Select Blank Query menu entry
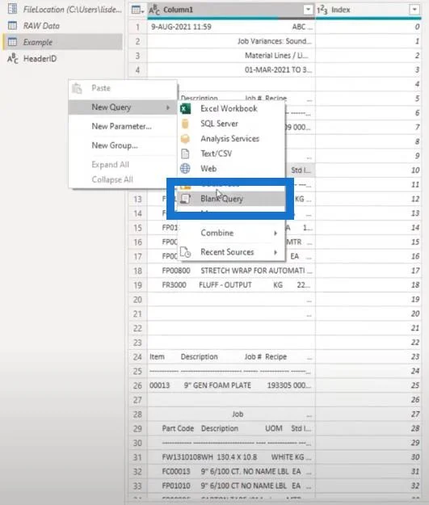The image size is (429, 505). [x=231, y=199]
